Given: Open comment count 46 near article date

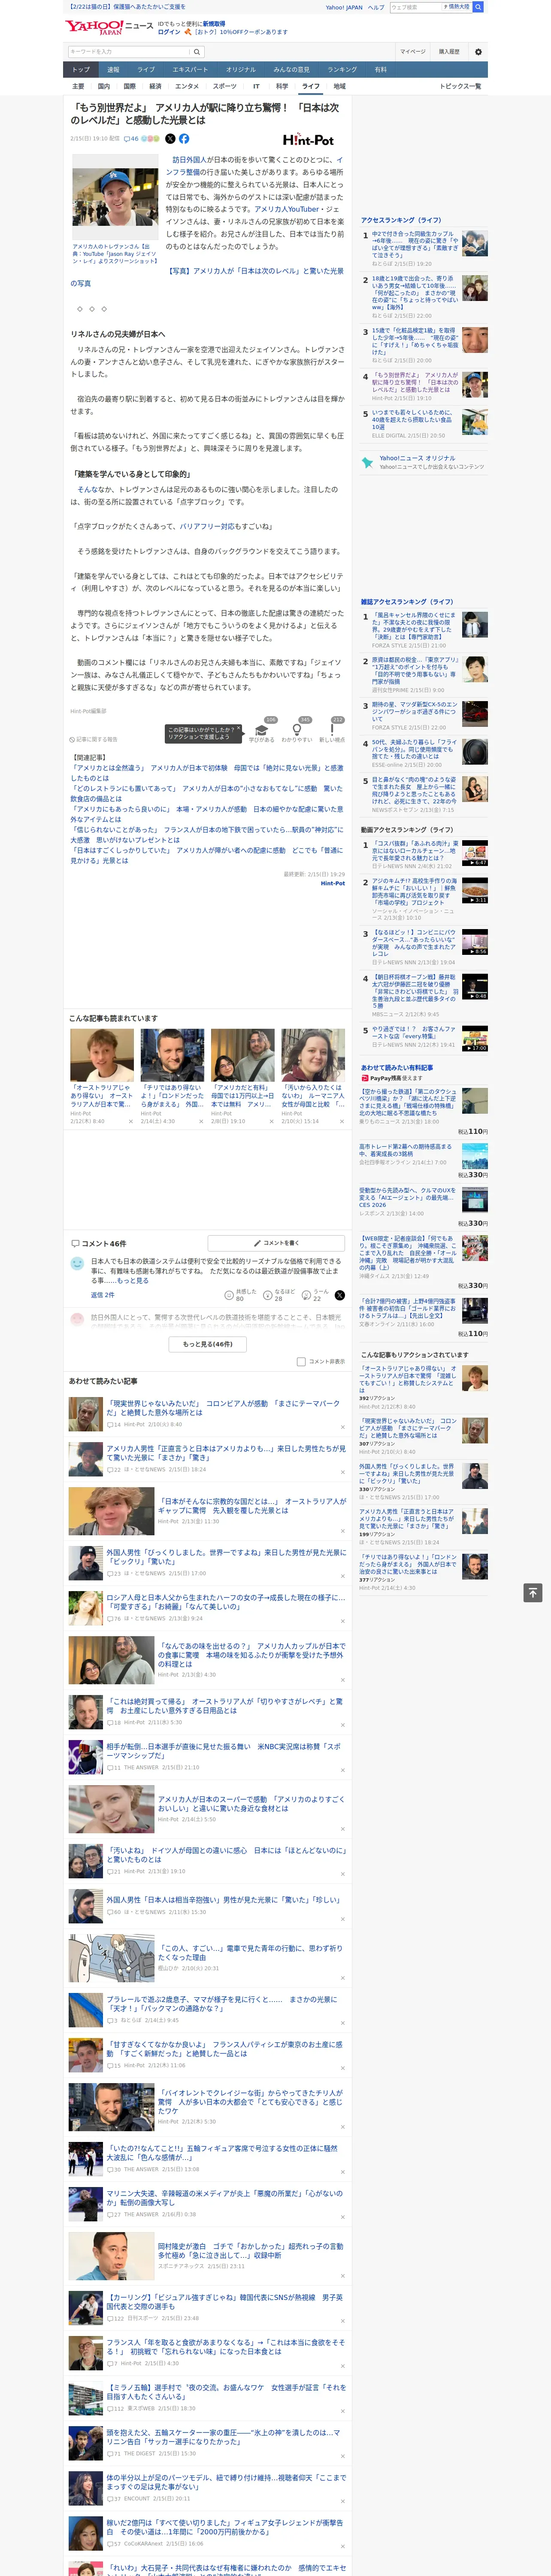Looking at the screenshot, I should pyautogui.click(x=131, y=139).
